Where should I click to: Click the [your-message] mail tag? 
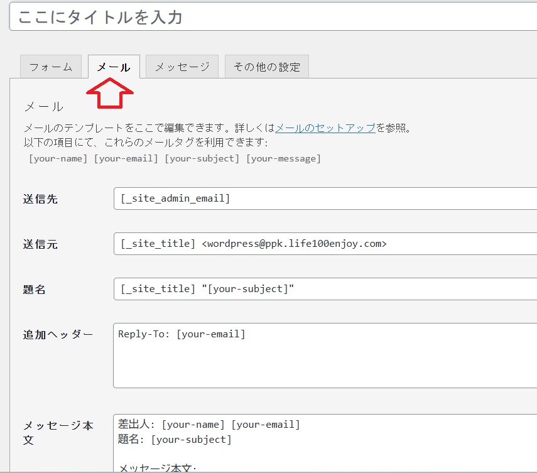283,158
